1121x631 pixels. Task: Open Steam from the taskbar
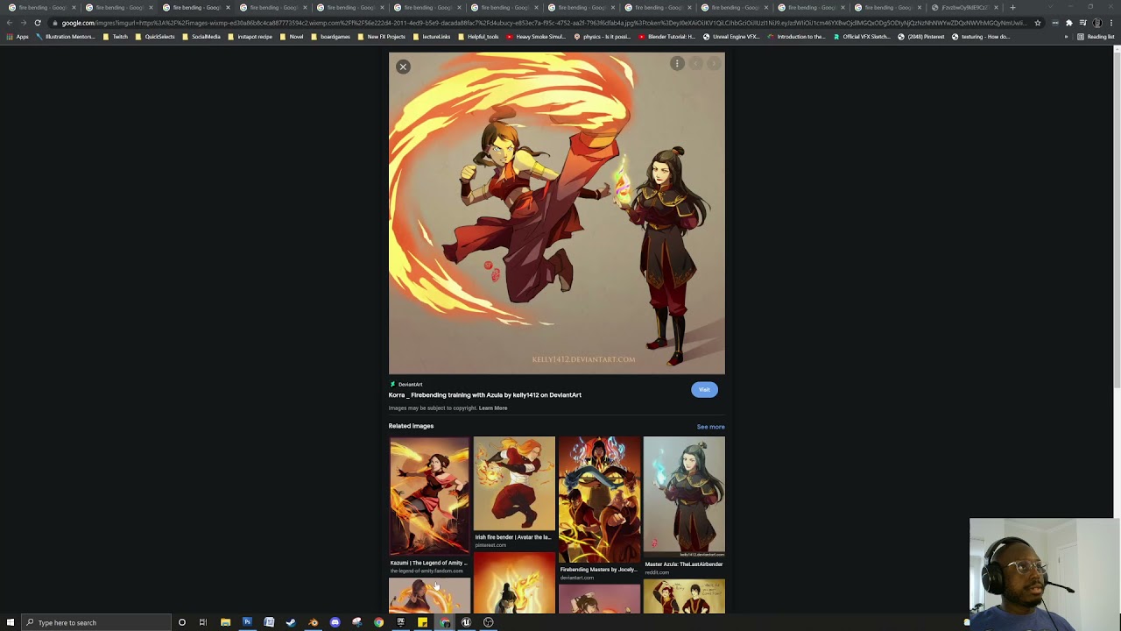click(291, 622)
